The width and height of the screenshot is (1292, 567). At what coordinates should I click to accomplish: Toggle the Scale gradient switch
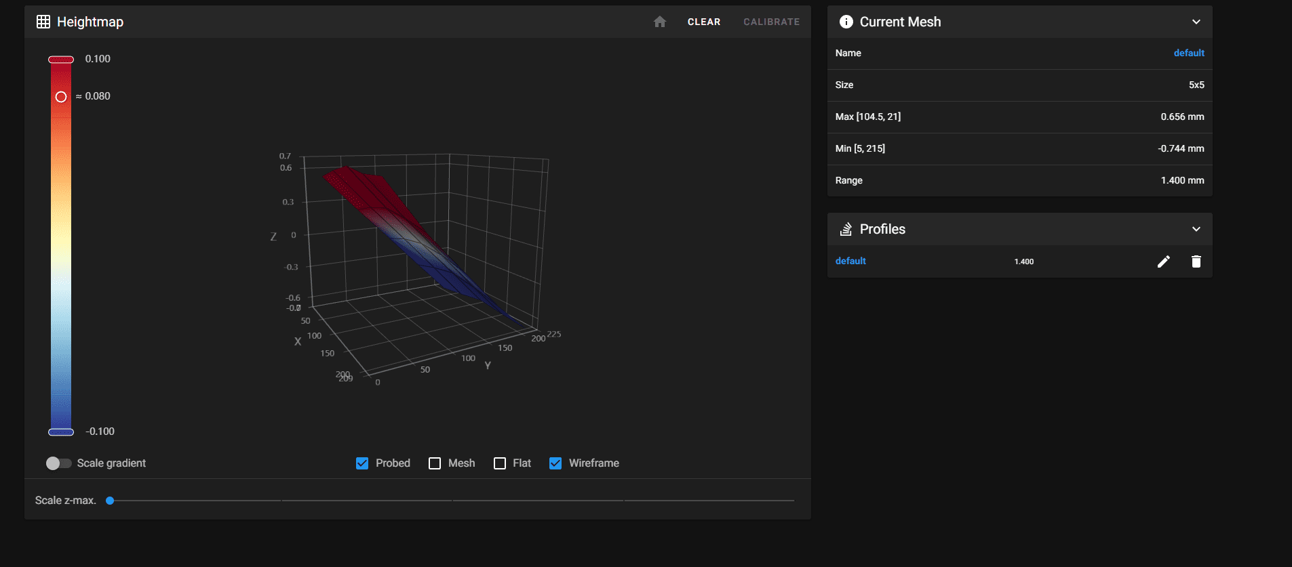pyautogui.click(x=58, y=463)
